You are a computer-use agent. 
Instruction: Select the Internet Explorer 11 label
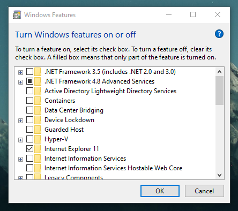pos(72,149)
